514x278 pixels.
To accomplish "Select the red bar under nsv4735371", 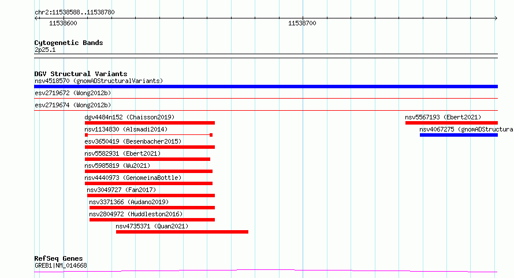I will tap(182, 232).
